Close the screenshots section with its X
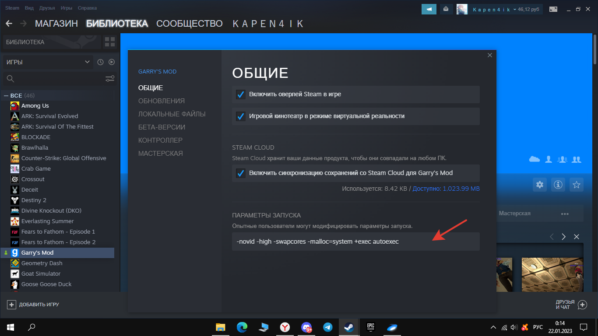 click(577, 237)
